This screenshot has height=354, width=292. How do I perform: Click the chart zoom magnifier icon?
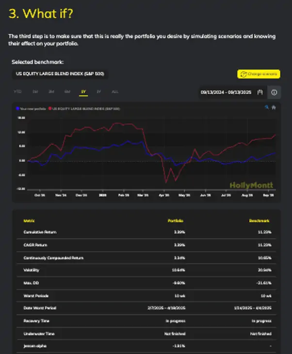pos(266,107)
